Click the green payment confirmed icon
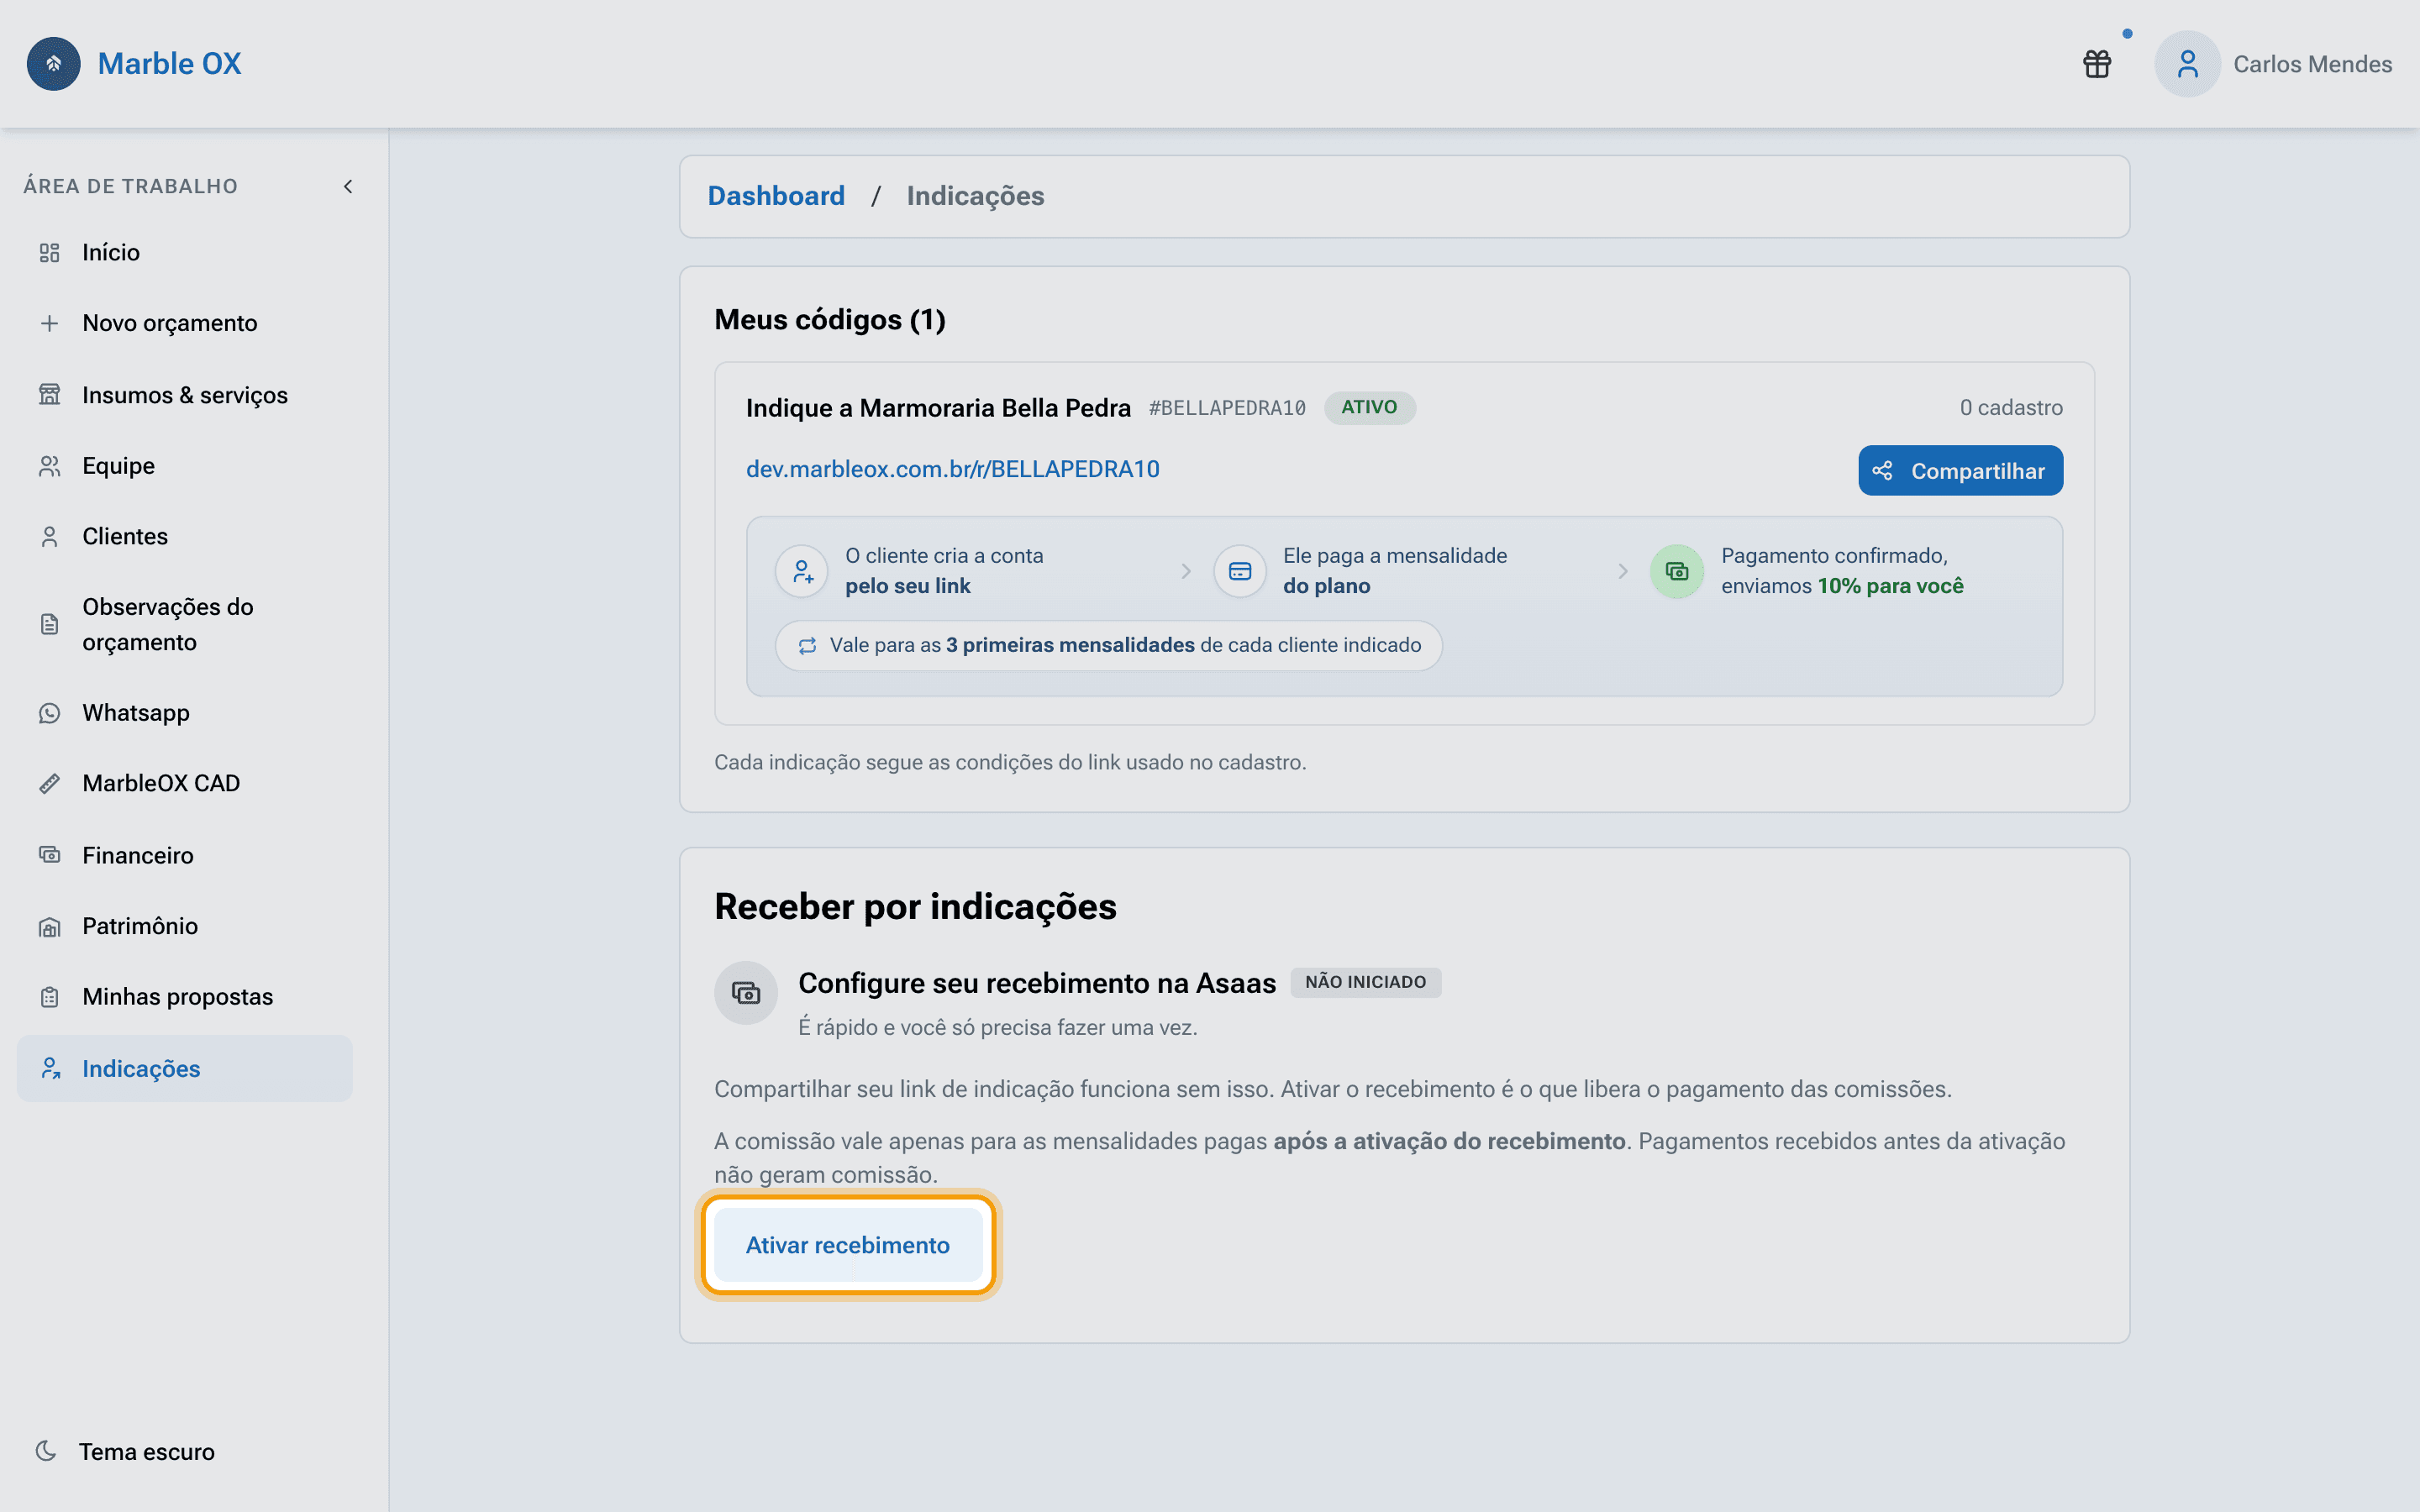This screenshot has width=2420, height=1512. point(1676,571)
